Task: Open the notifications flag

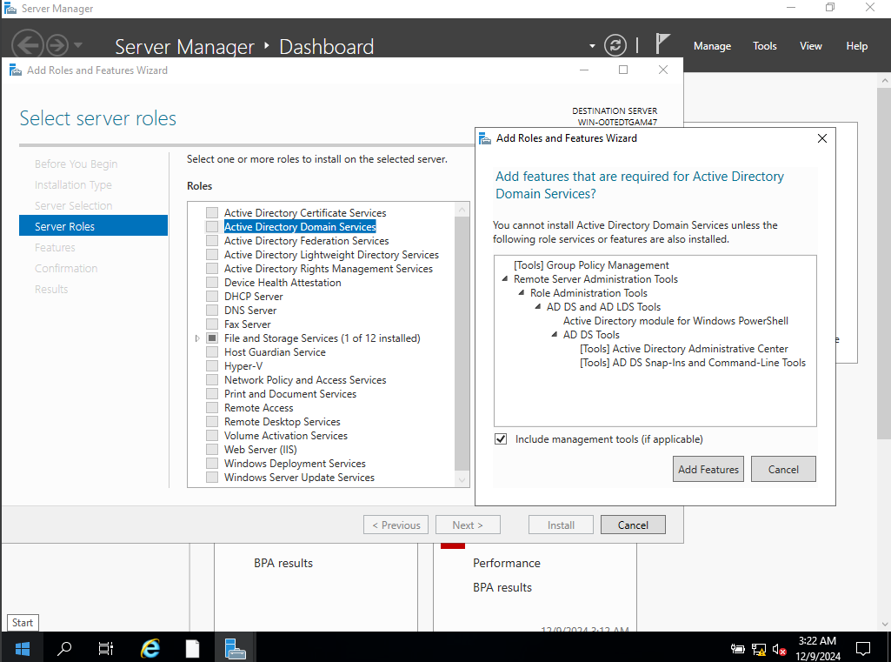Action: point(662,43)
